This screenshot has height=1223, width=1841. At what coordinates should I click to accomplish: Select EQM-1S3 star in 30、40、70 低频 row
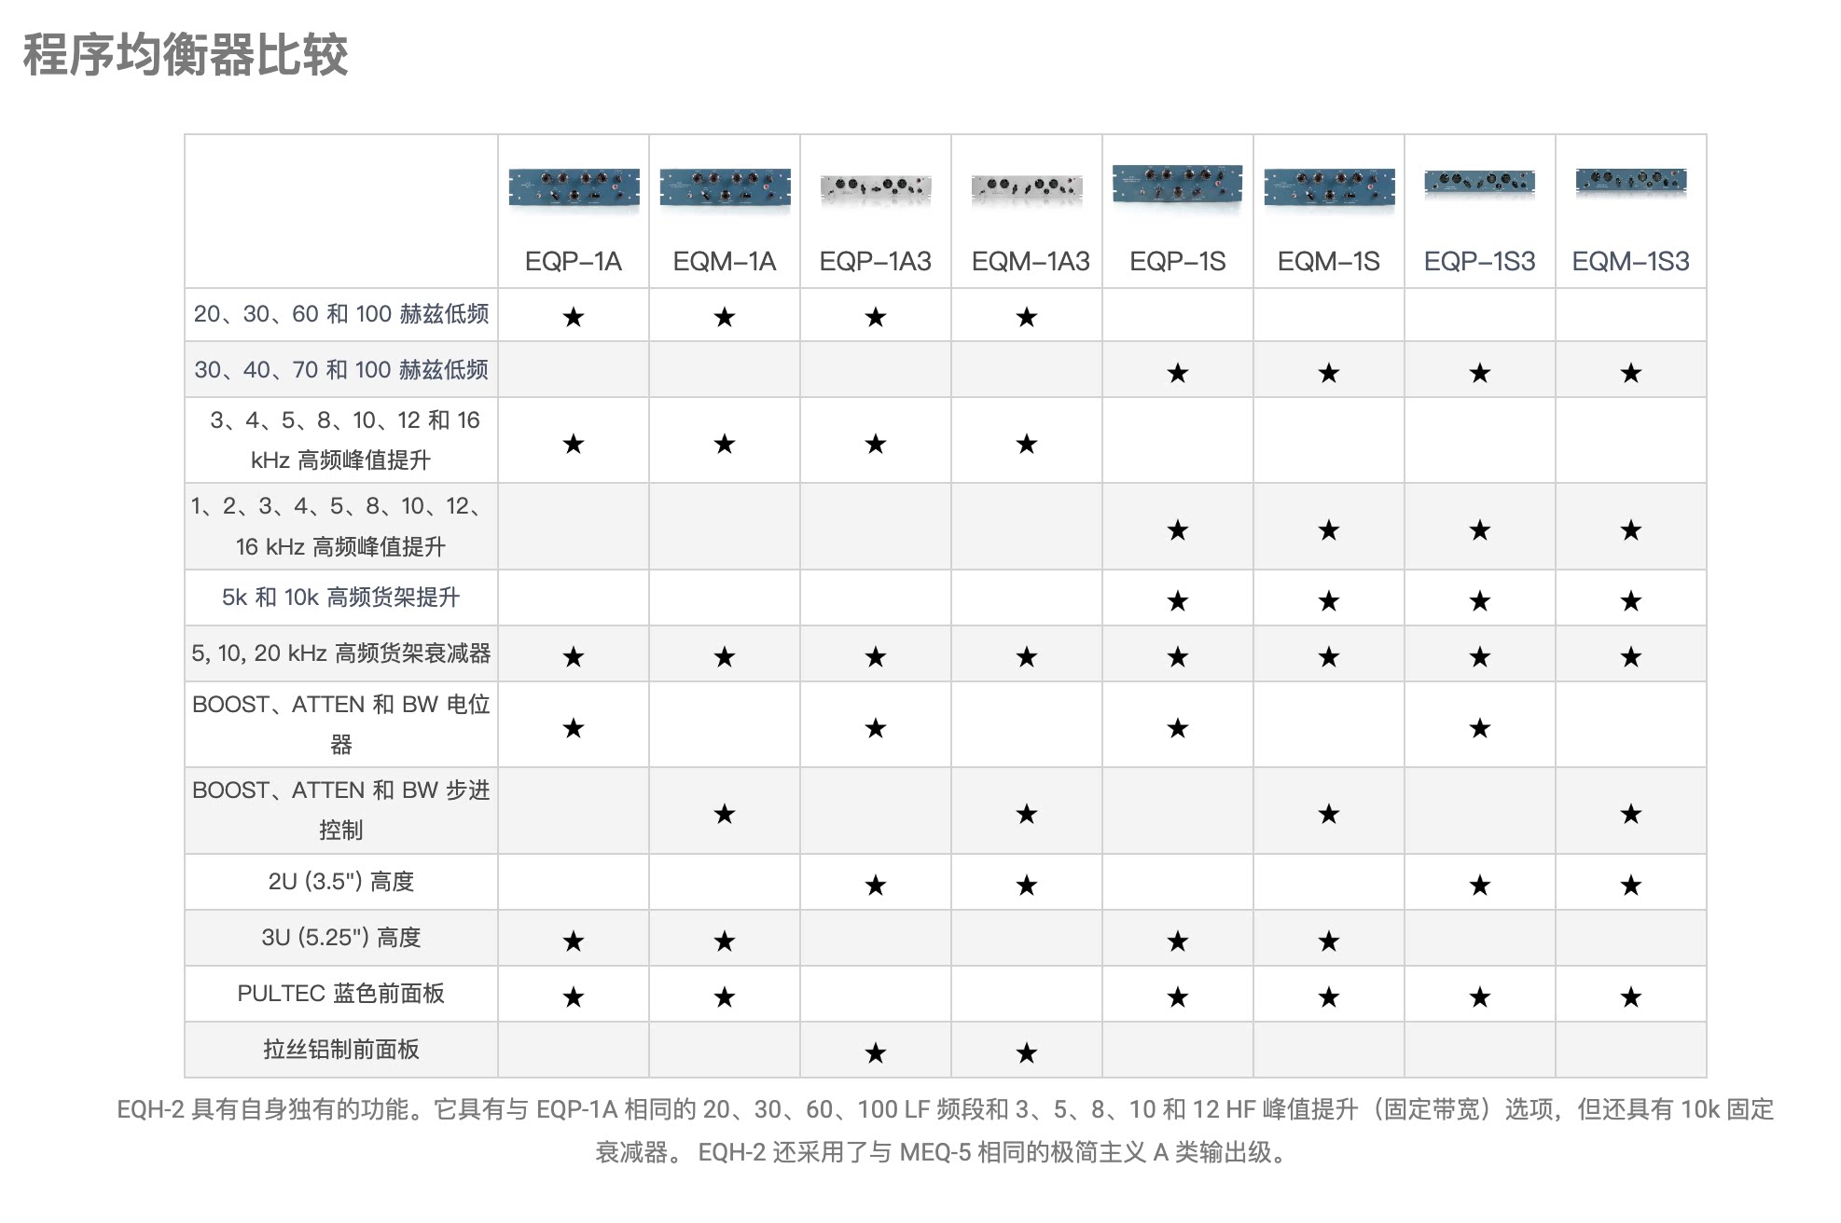click(x=1631, y=373)
